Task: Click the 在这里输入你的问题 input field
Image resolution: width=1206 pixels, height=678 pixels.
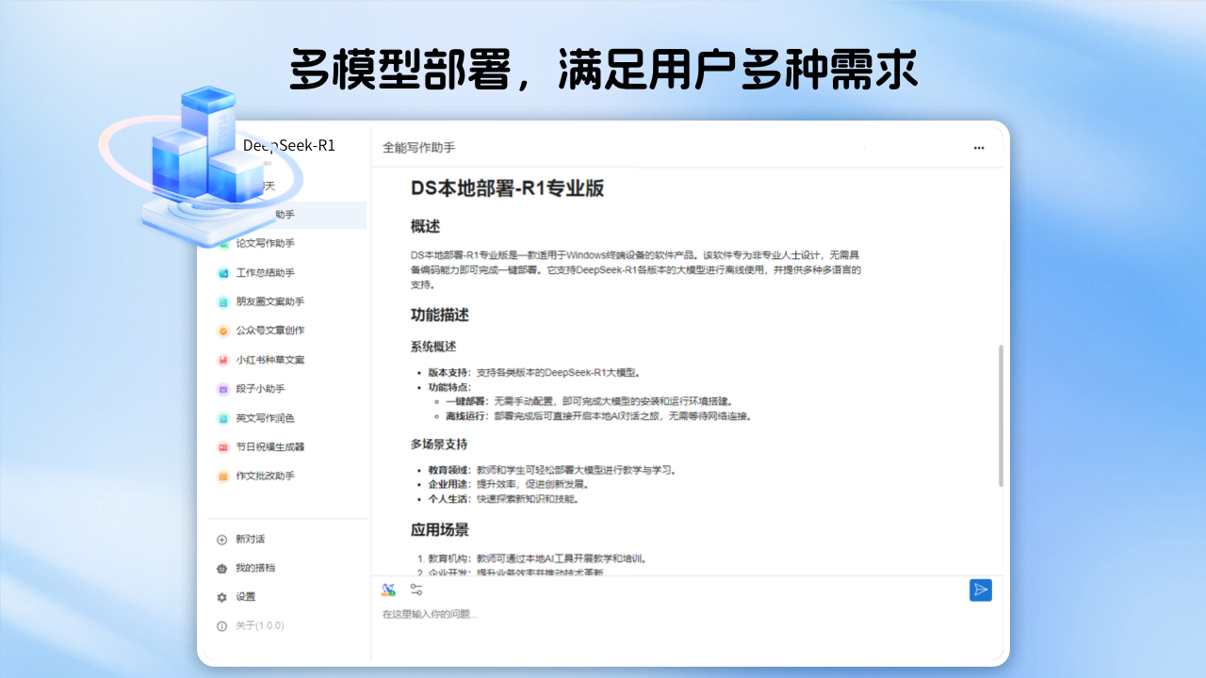Action: [660, 615]
